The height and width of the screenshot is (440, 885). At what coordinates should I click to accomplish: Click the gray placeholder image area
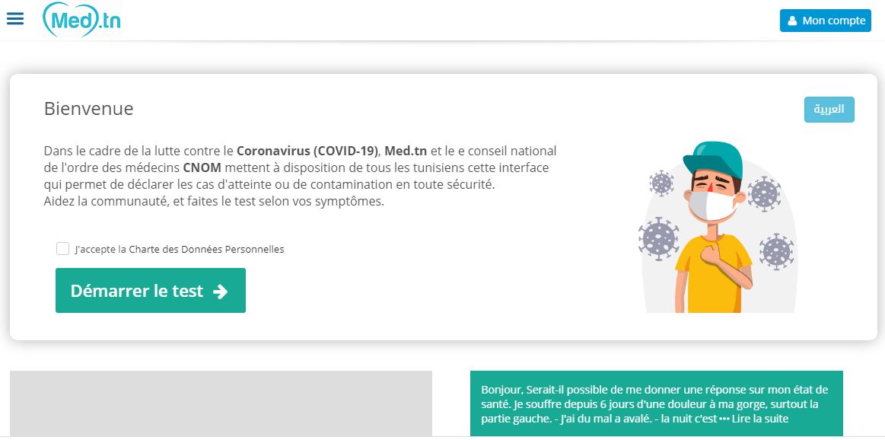pos(221,403)
